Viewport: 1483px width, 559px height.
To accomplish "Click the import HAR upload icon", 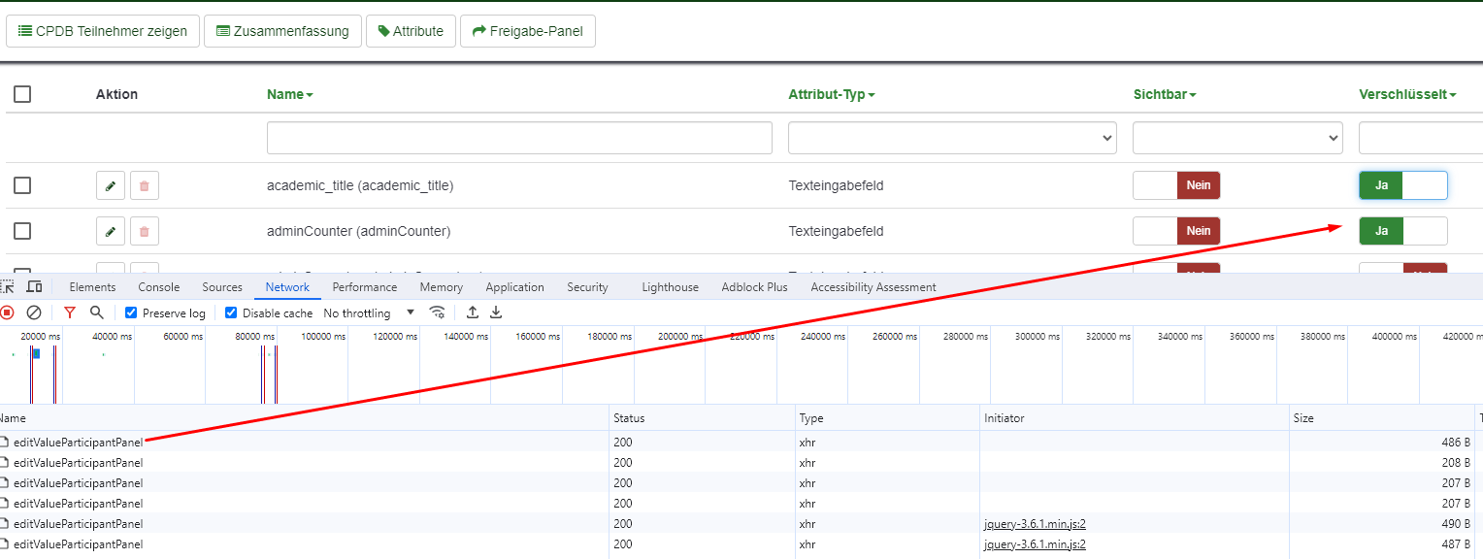I will [473, 312].
